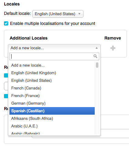Click the magnifier icon in search box
The height and width of the screenshot is (146, 129).
tap(95, 56)
